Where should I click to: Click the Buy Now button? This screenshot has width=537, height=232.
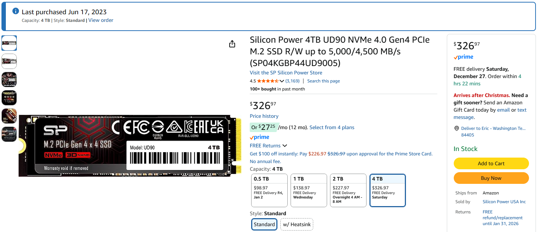(x=491, y=178)
